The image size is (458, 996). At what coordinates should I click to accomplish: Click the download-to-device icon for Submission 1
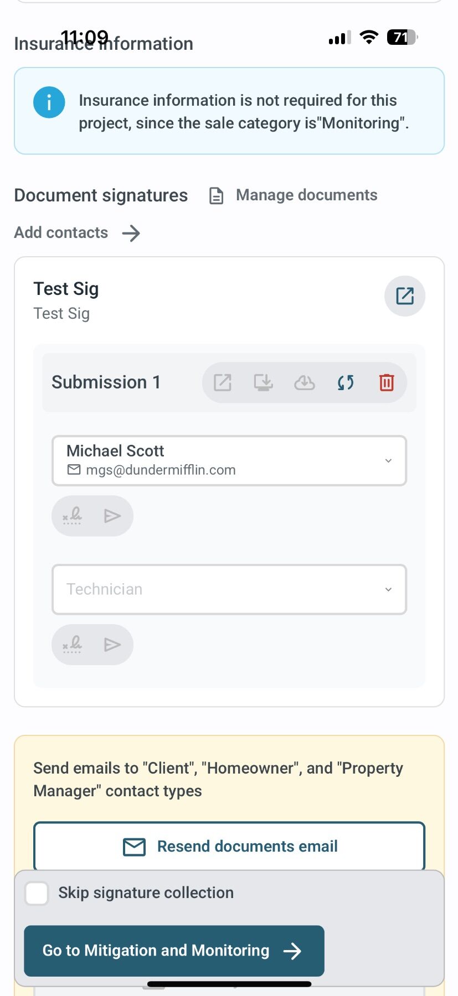point(263,382)
